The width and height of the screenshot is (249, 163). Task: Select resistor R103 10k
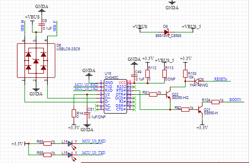pyautogui.click(x=185, y=74)
